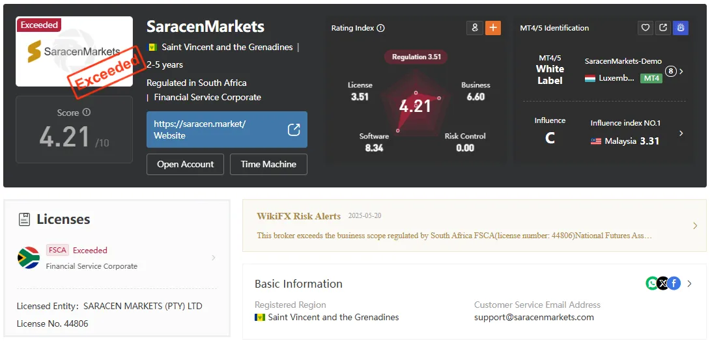This screenshot has height=343, width=710.
Task: Click the Basic Information heading
Action: 298,284
